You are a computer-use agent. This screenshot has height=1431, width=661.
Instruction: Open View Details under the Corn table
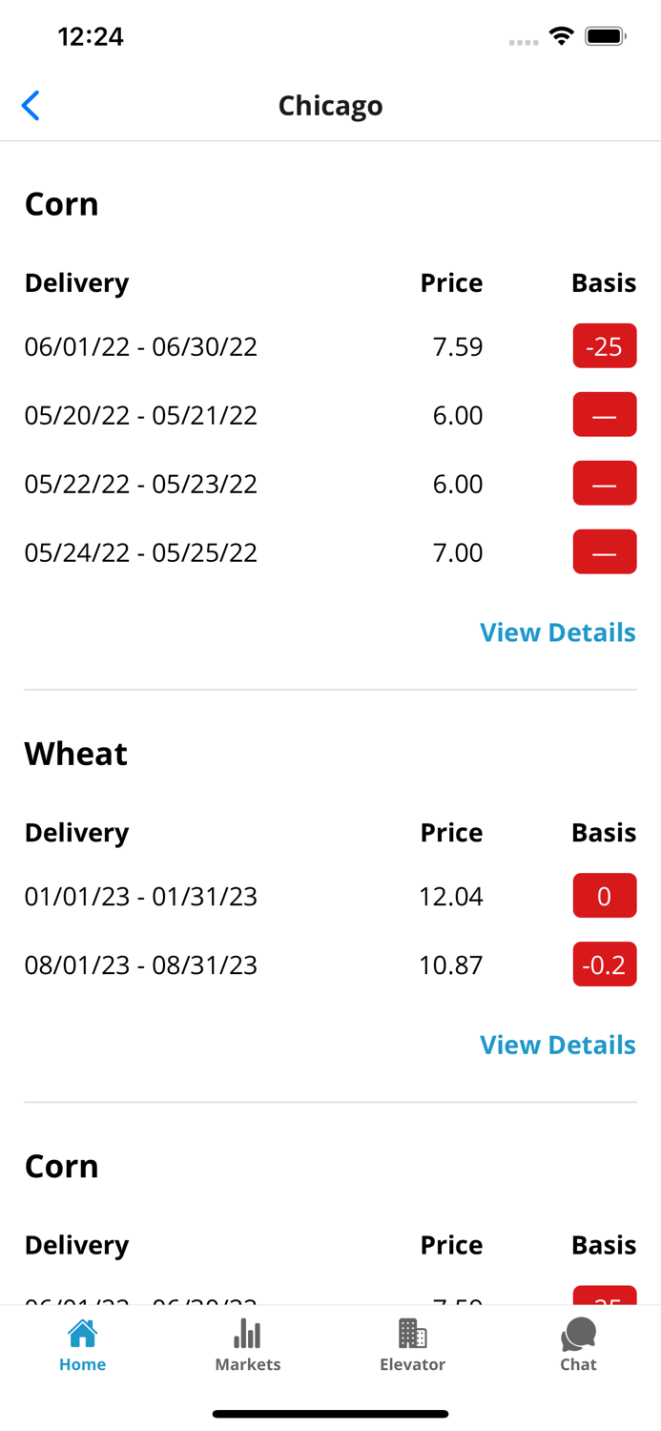pos(557,632)
